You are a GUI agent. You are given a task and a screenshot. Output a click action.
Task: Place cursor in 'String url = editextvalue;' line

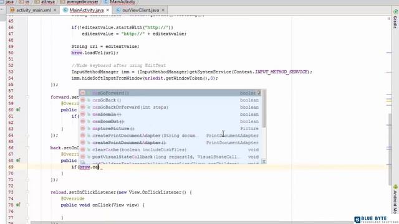105,47
